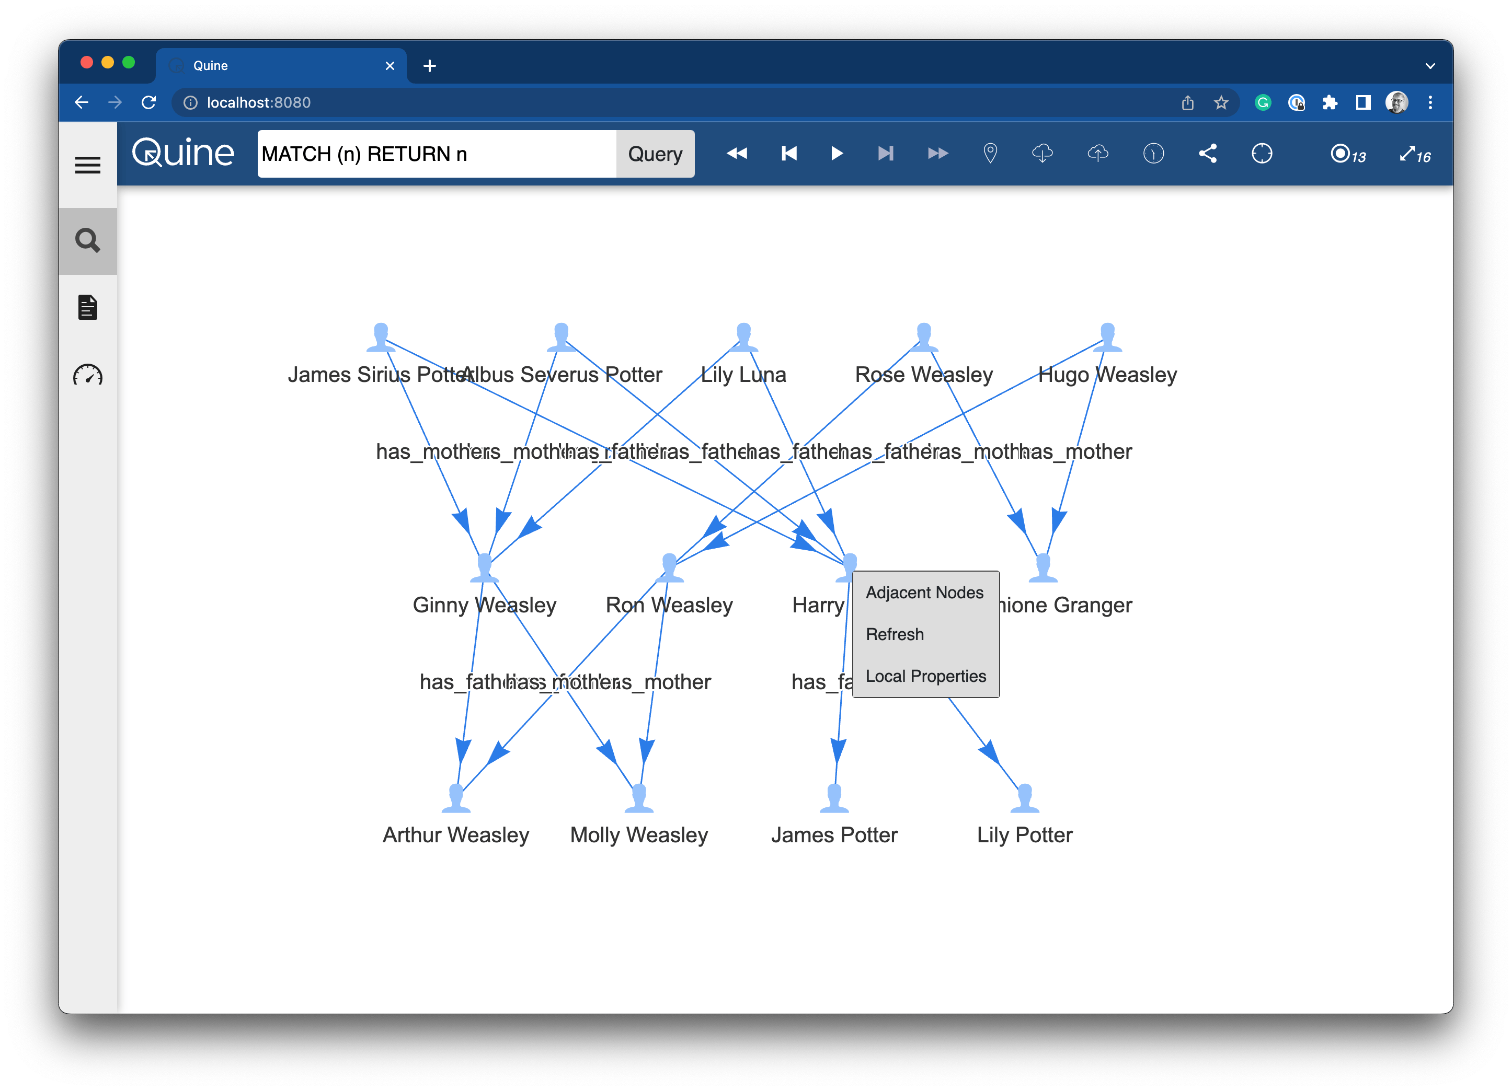Click the MATCH (n) RETURN n query field
Image resolution: width=1512 pixels, height=1091 pixels.
coord(437,154)
